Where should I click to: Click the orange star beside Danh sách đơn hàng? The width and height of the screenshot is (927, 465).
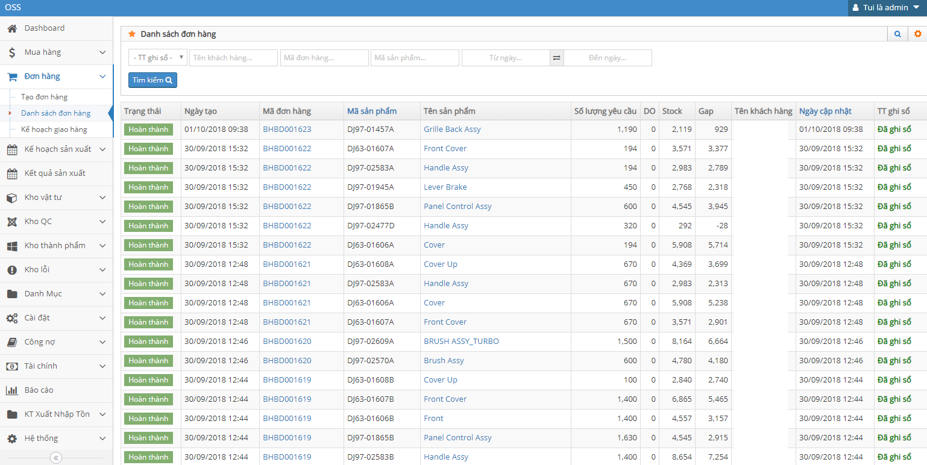132,34
